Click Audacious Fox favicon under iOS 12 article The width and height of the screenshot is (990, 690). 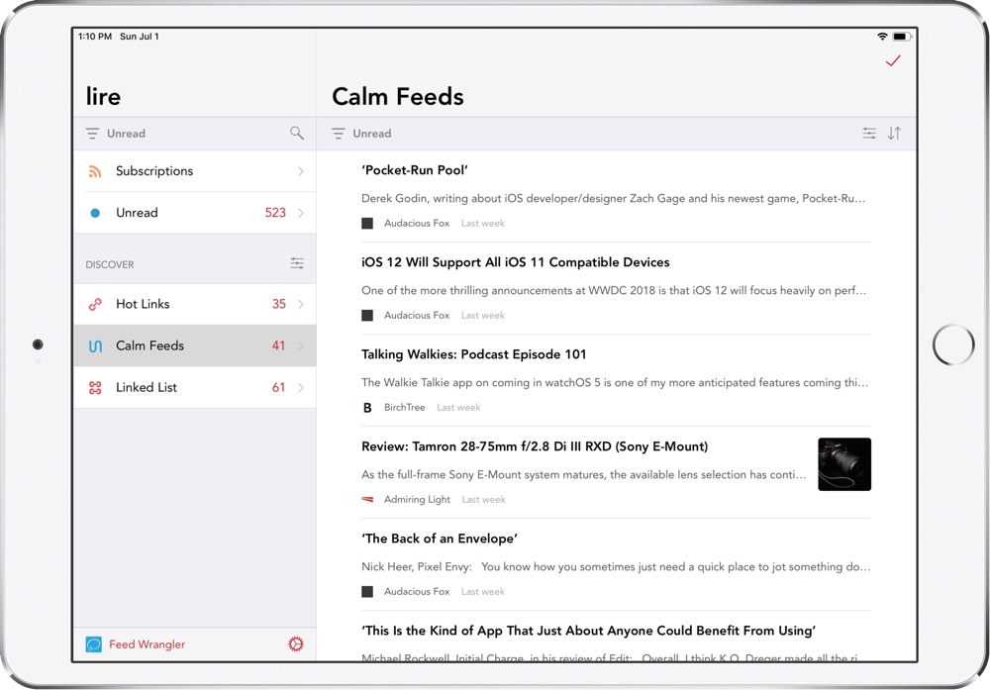pos(367,316)
